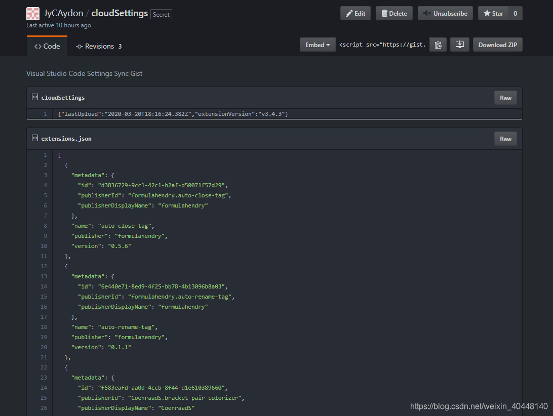This screenshot has width=553, height=416.
Task: Open the cloudSettings gist title link
Action: 120,13
